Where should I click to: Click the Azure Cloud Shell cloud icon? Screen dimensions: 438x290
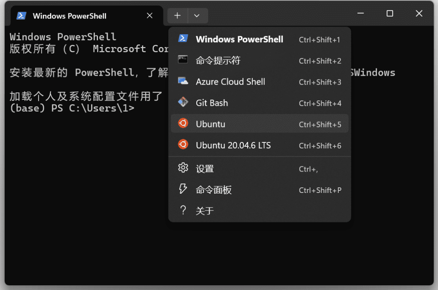coord(183,81)
